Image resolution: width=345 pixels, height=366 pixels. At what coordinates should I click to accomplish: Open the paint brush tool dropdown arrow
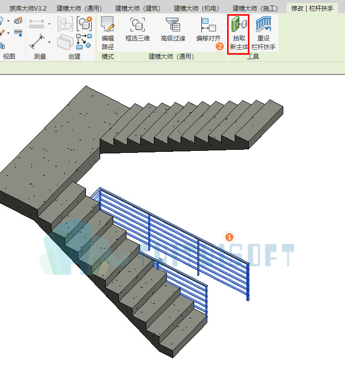tap(9, 33)
